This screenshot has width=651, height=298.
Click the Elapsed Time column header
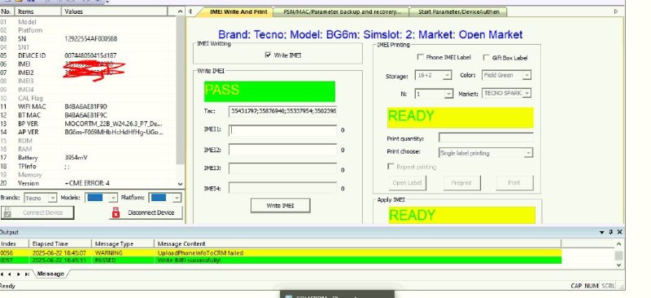tap(60, 243)
